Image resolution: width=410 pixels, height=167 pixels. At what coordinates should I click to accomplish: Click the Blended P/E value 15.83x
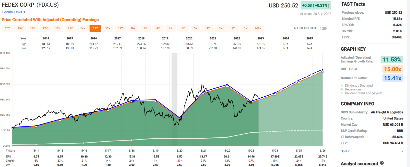(x=397, y=19)
